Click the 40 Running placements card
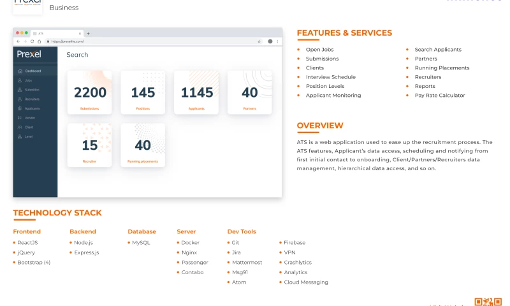Screen dimensions: 510x306 click(x=143, y=145)
